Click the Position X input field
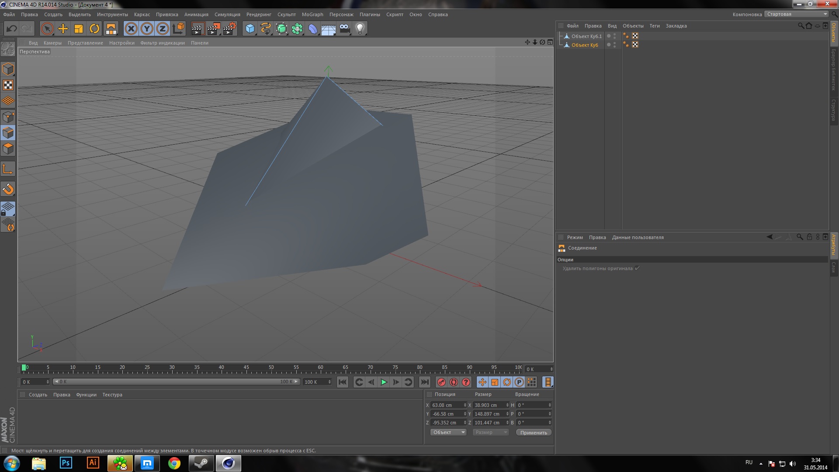839x472 pixels. tap(447, 405)
